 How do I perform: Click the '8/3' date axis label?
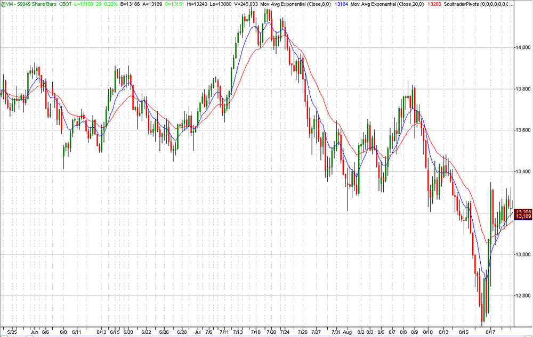[370, 332]
